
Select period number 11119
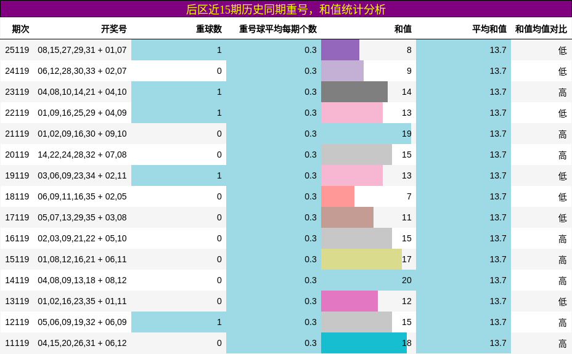tap(17, 343)
